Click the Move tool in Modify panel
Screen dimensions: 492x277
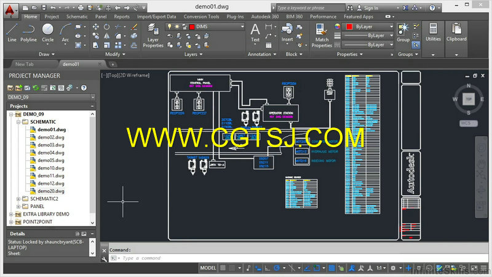coord(96,27)
